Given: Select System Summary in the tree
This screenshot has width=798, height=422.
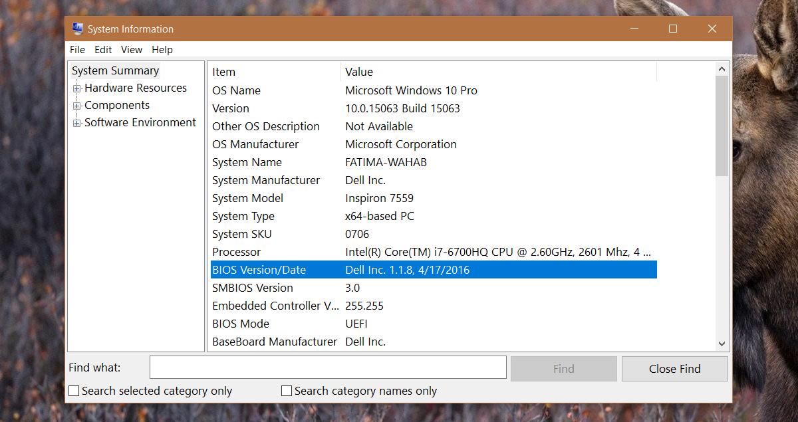Looking at the screenshot, I should 116,70.
